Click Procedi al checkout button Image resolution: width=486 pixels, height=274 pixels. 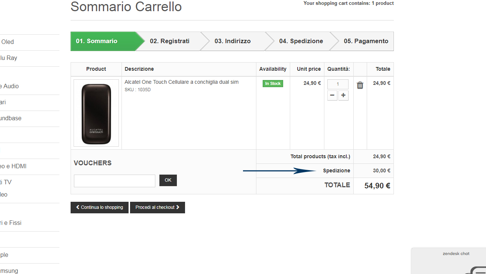(x=158, y=207)
